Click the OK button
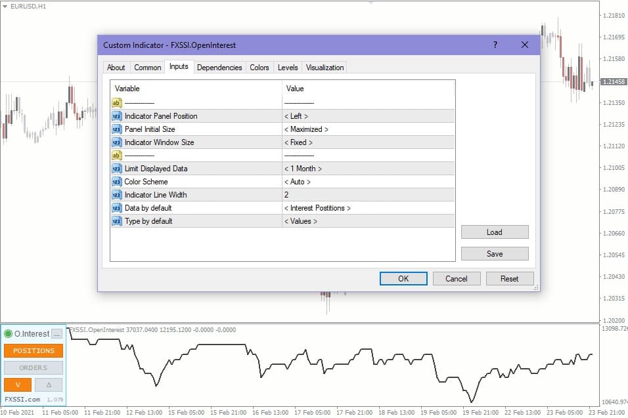 (403, 279)
